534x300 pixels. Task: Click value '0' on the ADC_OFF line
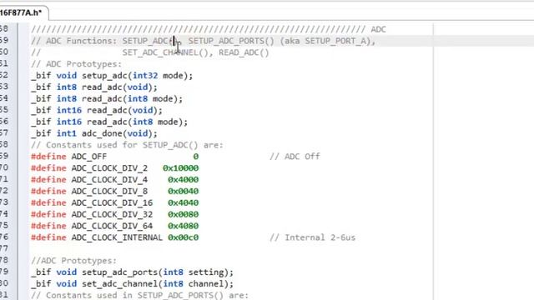click(x=196, y=157)
